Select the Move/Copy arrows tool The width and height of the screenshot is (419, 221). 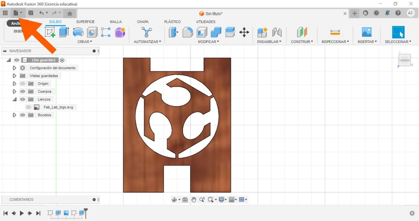pyautogui.click(x=244, y=32)
